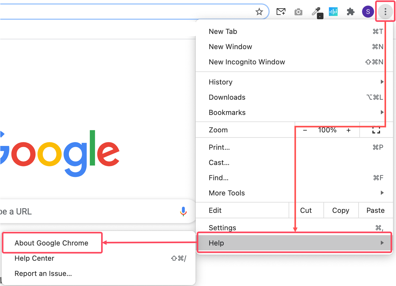Image resolution: width=396 pixels, height=286 pixels.
Task: Choose Find... in the menu
Action: tap(294, 178)
